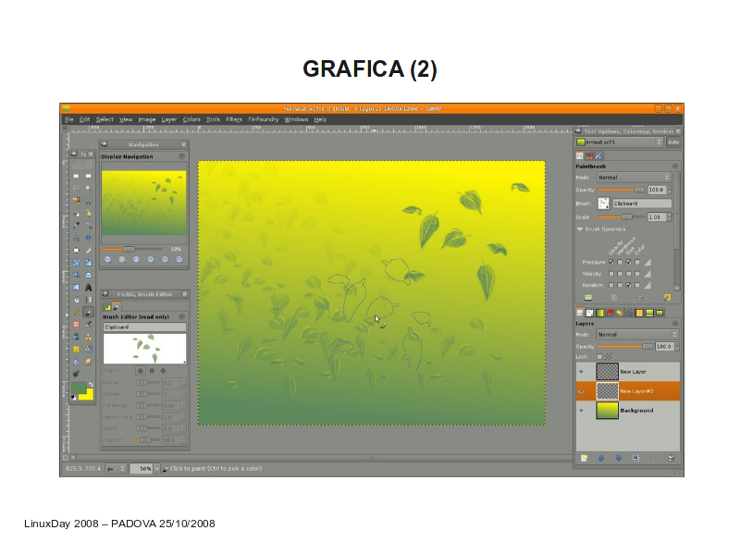This screenshot has width=740, height=555.
Task: Open the Filters menu
Action: (234, 119)
